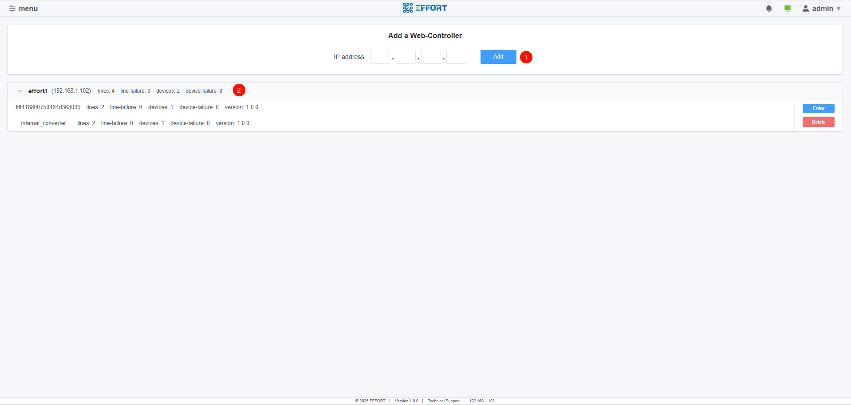Open the notifications bell
851x405 pixels.
769,8
